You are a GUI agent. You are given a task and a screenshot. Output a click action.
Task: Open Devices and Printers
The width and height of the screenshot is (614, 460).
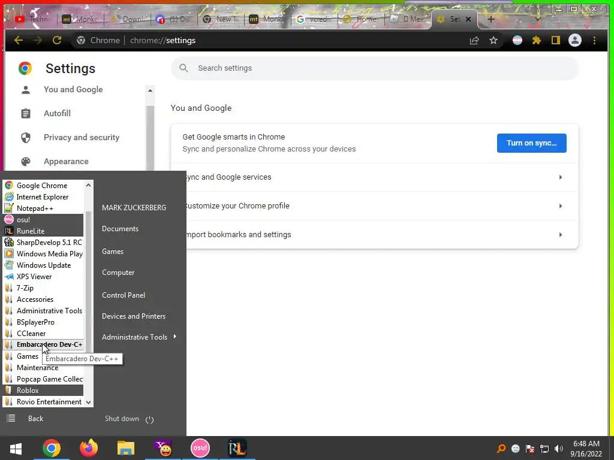pyautogui.click(x=134, y=316)
